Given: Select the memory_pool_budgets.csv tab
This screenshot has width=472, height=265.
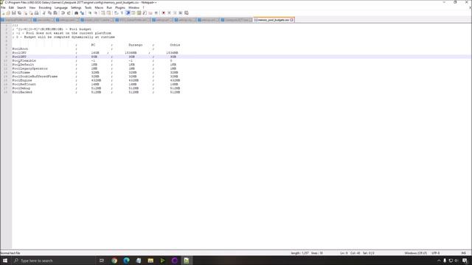Looking at the screenshot, I should click(274, 20).
